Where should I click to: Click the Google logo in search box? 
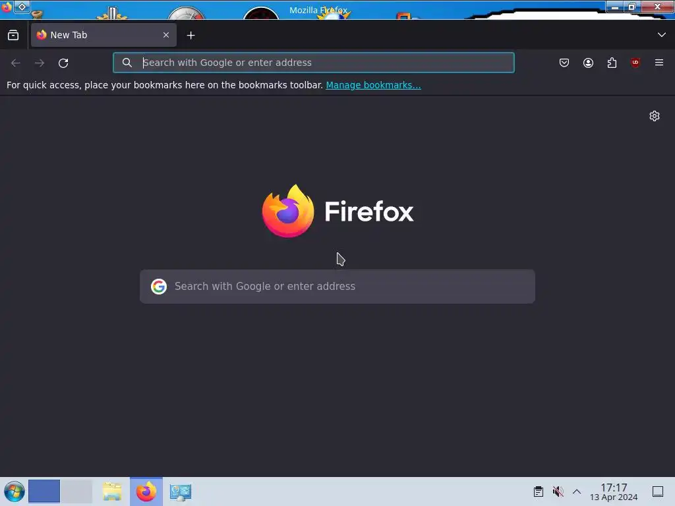click(x=159, y=287)
